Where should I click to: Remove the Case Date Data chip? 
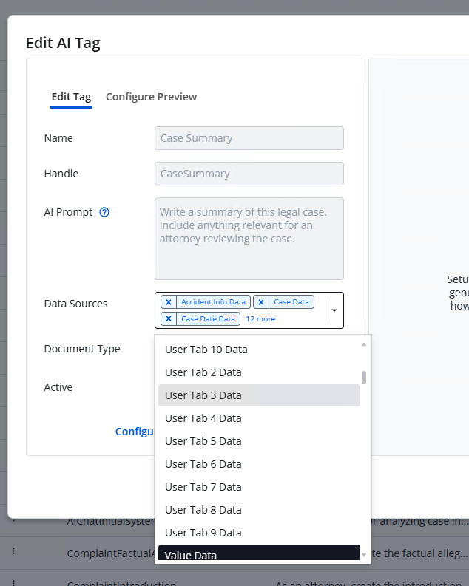point(169,319)
